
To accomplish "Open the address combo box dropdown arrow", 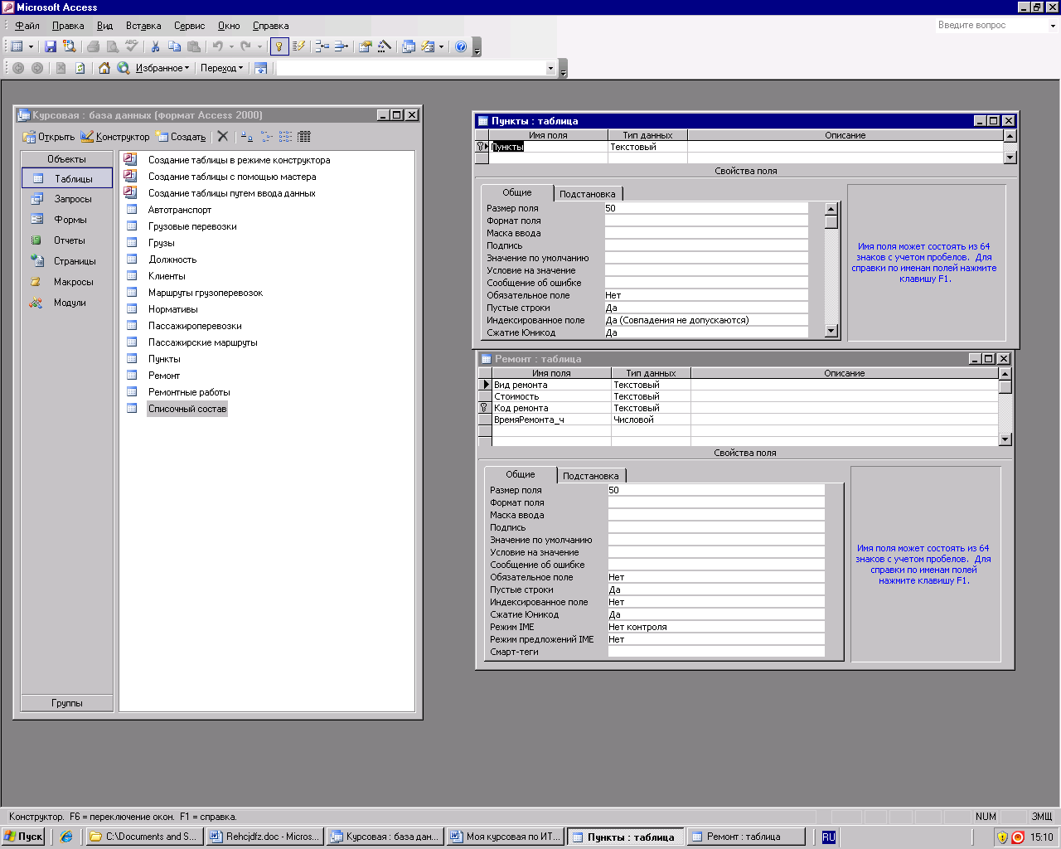I will [550, 69].
